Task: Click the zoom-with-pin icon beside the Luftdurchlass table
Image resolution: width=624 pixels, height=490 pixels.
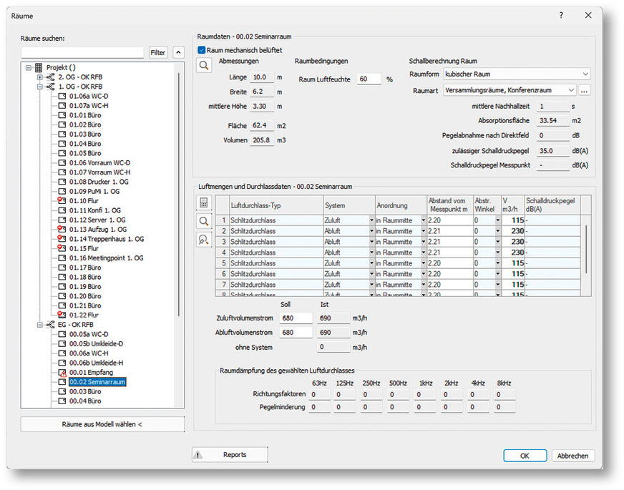Action: (x=204, y=239)
